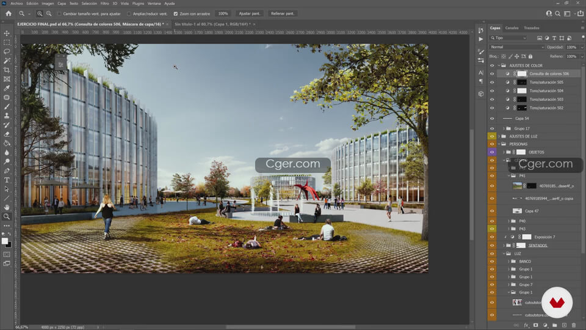
Task: Hide the Tono/saturación 505 layer
Action: coord(492,82)
